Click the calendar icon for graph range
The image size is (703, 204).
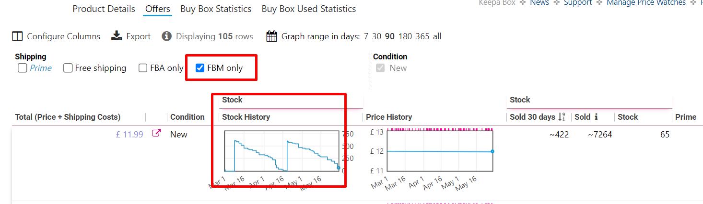point(271,36)
